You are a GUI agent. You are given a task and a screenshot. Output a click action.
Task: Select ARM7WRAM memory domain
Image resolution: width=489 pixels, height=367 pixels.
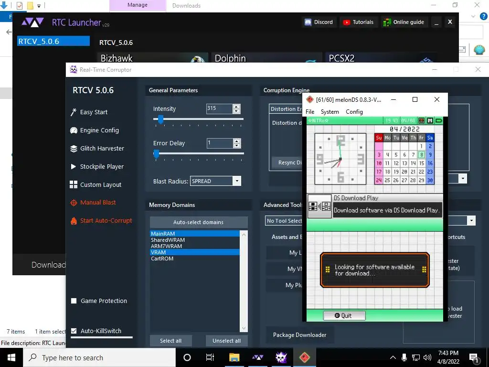pos(195,246)
